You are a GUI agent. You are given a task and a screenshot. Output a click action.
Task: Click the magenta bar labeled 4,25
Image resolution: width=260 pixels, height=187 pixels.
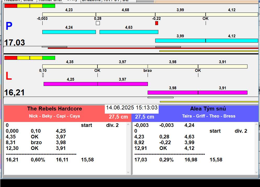(x=70, y=84)
